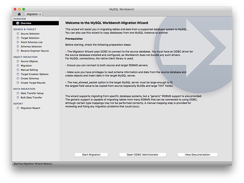
Task: Click the status bar message text
Action: [34, 164]
